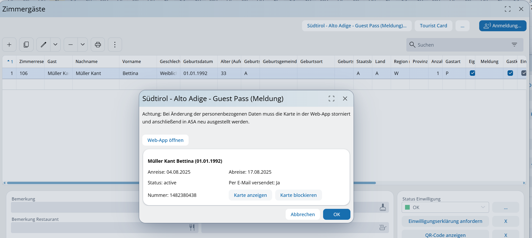Click the Karte anzeigen button
The height and width of the screenshot is (238, 532).
tap(250, 195)
